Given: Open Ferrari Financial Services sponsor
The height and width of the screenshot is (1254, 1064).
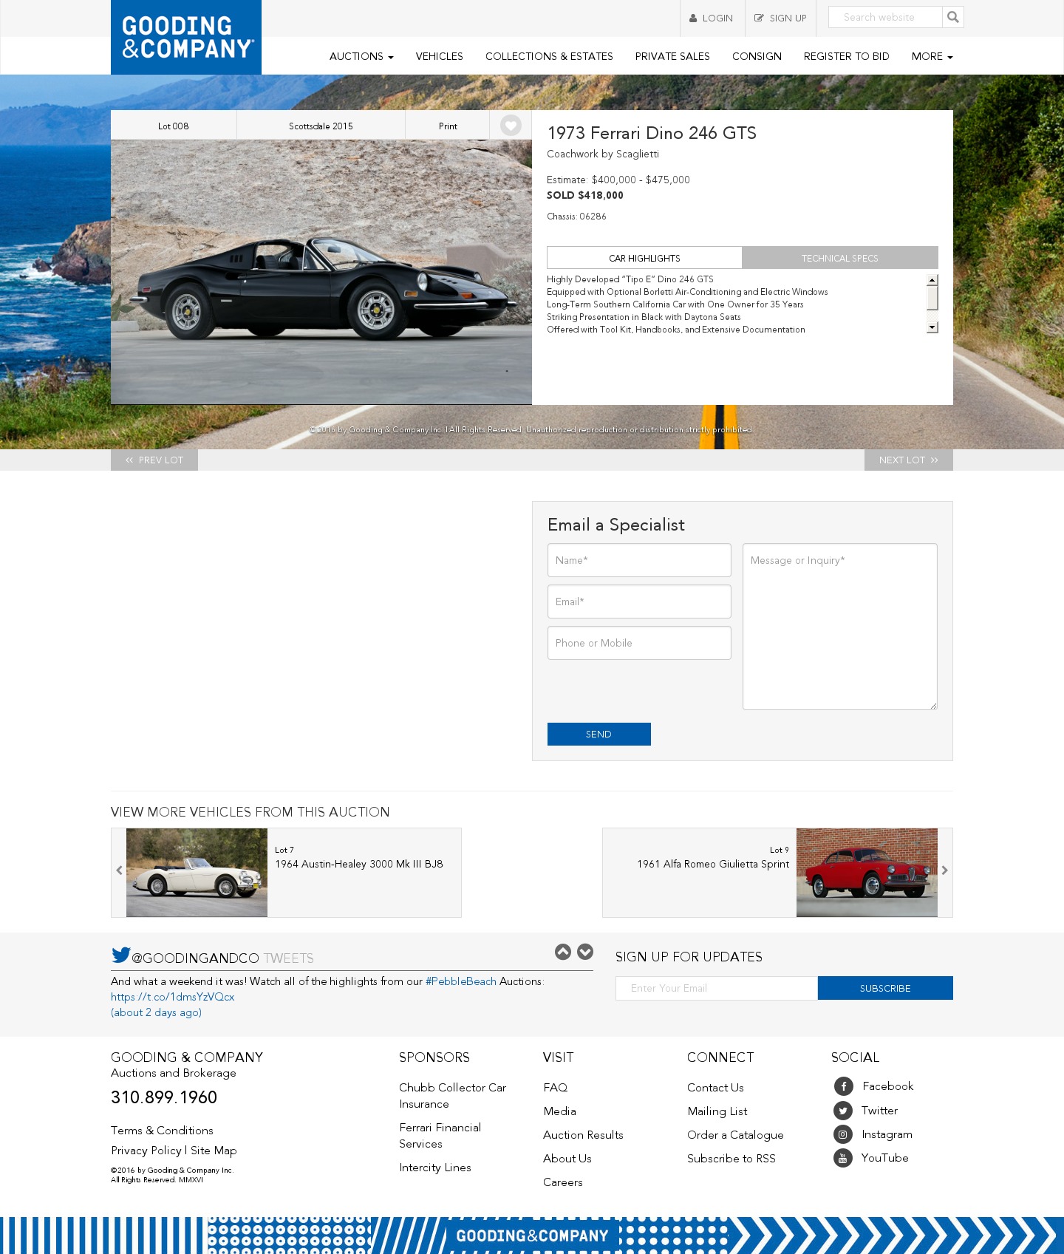Looking at the screenshot, I should [x=440, y=1136].
